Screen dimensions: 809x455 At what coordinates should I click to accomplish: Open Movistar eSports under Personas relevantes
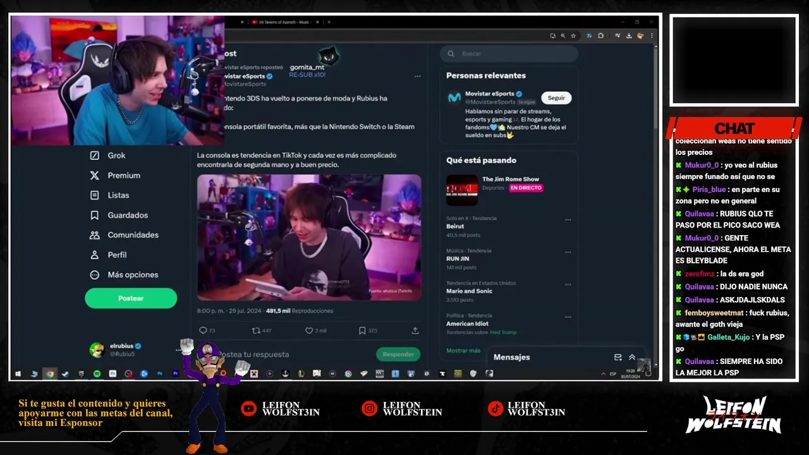[490, 94]
